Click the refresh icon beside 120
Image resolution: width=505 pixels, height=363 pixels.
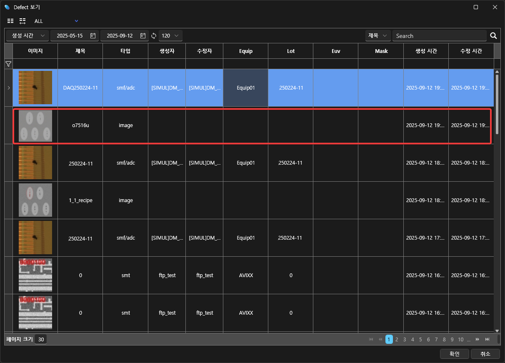154,36
